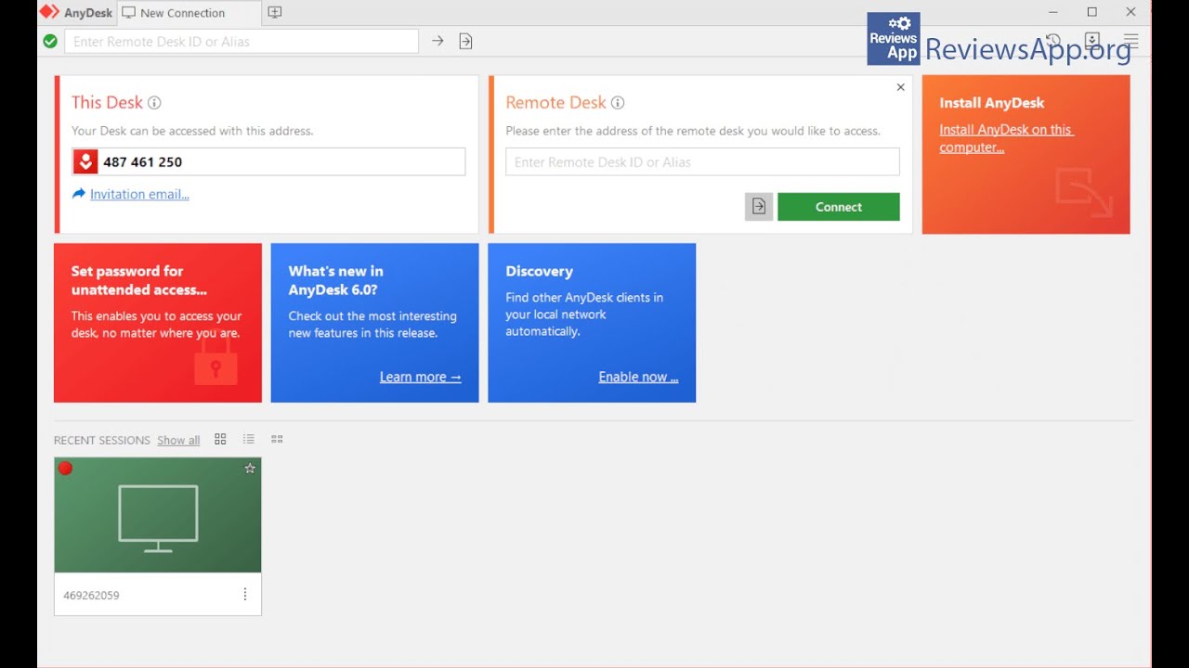The height and width of the screenshot is (668, 1189).
Task: Click Install AnyDesk on this computer link
Action: click(1006, 138)
